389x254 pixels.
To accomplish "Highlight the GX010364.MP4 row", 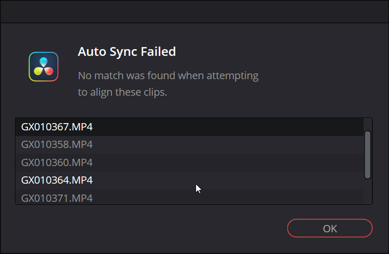I will pyautogui.click(x=189, y=181).
